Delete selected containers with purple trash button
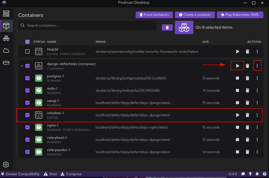The width and height of the screenshot is (269, 178). coord(167,27)
